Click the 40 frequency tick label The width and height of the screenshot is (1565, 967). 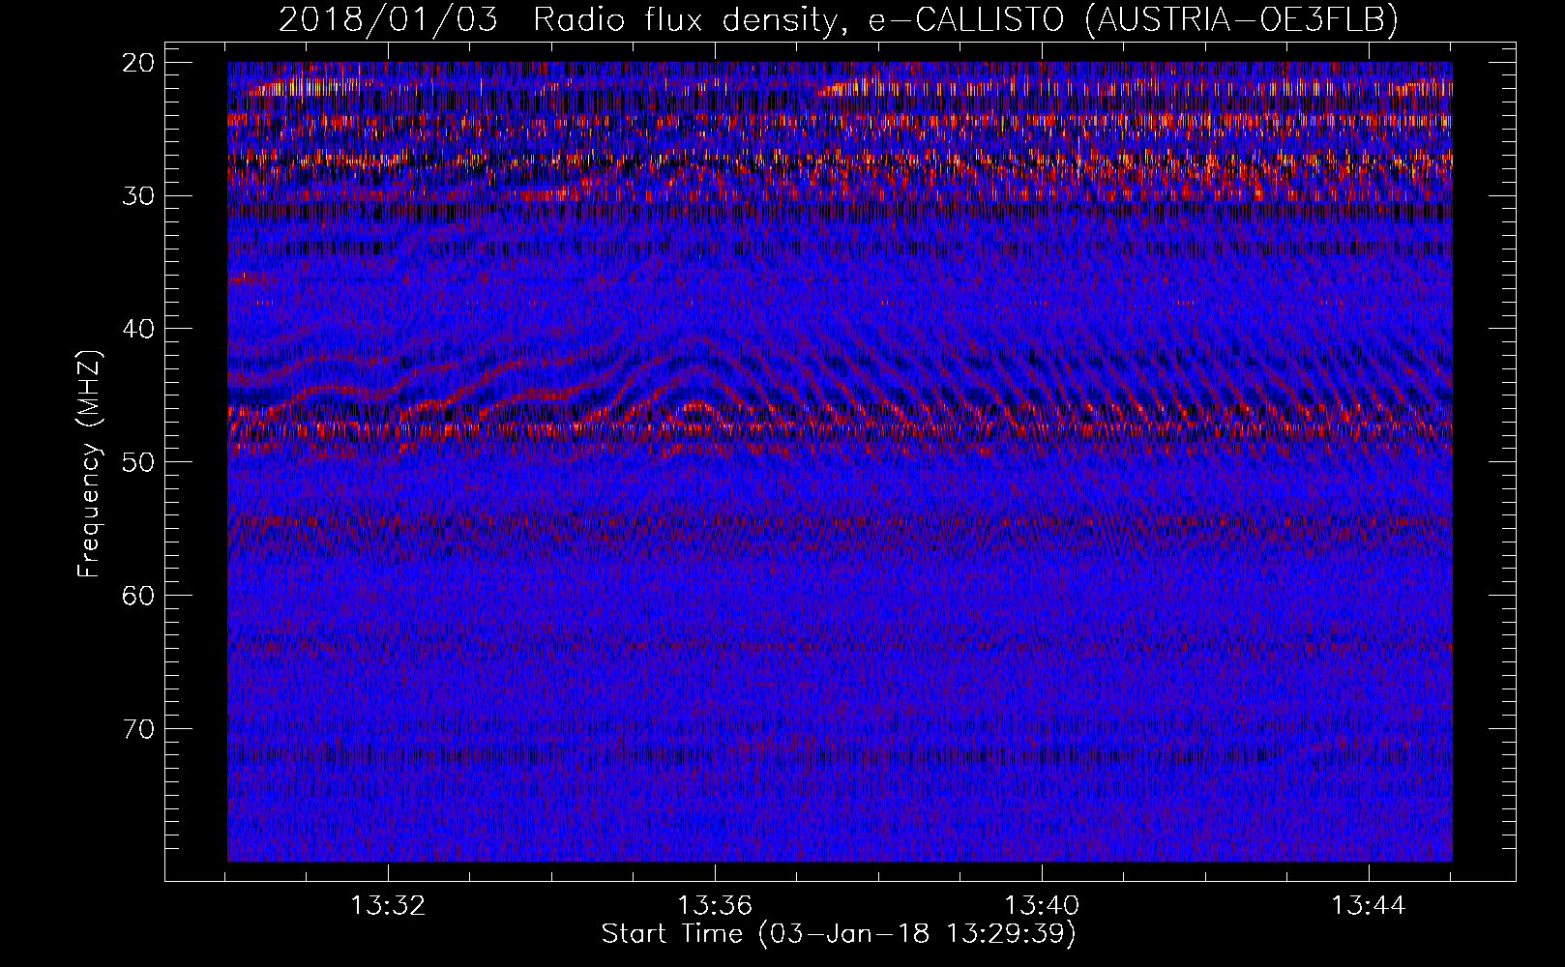[x=139, y=329]
